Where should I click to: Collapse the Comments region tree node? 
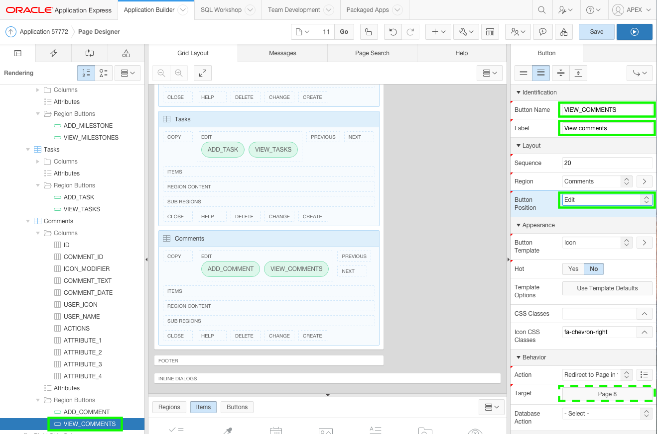[28, 221]
